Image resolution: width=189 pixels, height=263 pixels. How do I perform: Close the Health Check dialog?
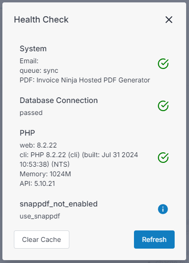point(169,20)
